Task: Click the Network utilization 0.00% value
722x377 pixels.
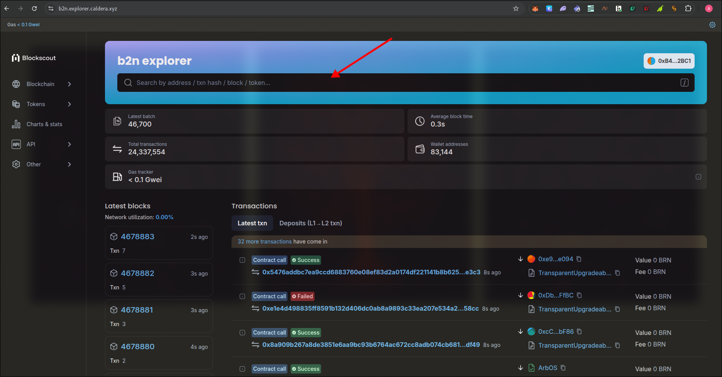Action: click(x=164, y=217)
